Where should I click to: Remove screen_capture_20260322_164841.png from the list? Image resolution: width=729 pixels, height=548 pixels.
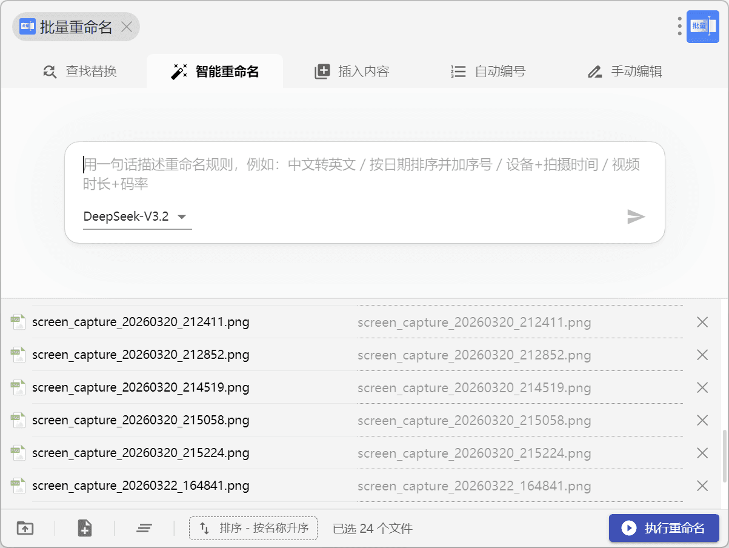click(702, 486)
